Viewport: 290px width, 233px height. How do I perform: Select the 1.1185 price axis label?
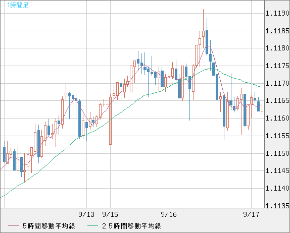(277, 31)
